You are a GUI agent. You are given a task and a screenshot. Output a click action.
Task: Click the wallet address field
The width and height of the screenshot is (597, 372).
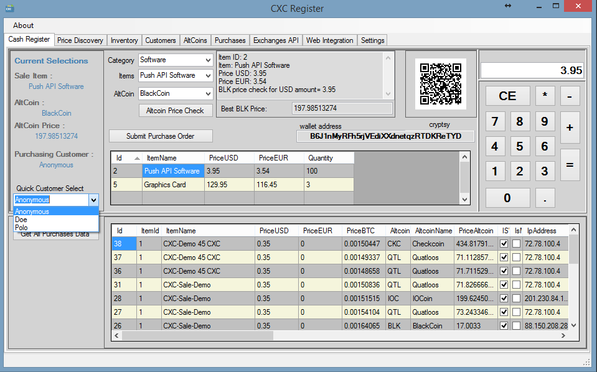(385, 136)
